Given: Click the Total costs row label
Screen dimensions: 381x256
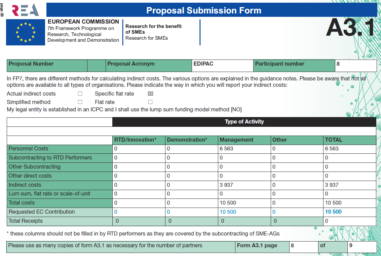Looking at the screenshot, I should 60,203.
